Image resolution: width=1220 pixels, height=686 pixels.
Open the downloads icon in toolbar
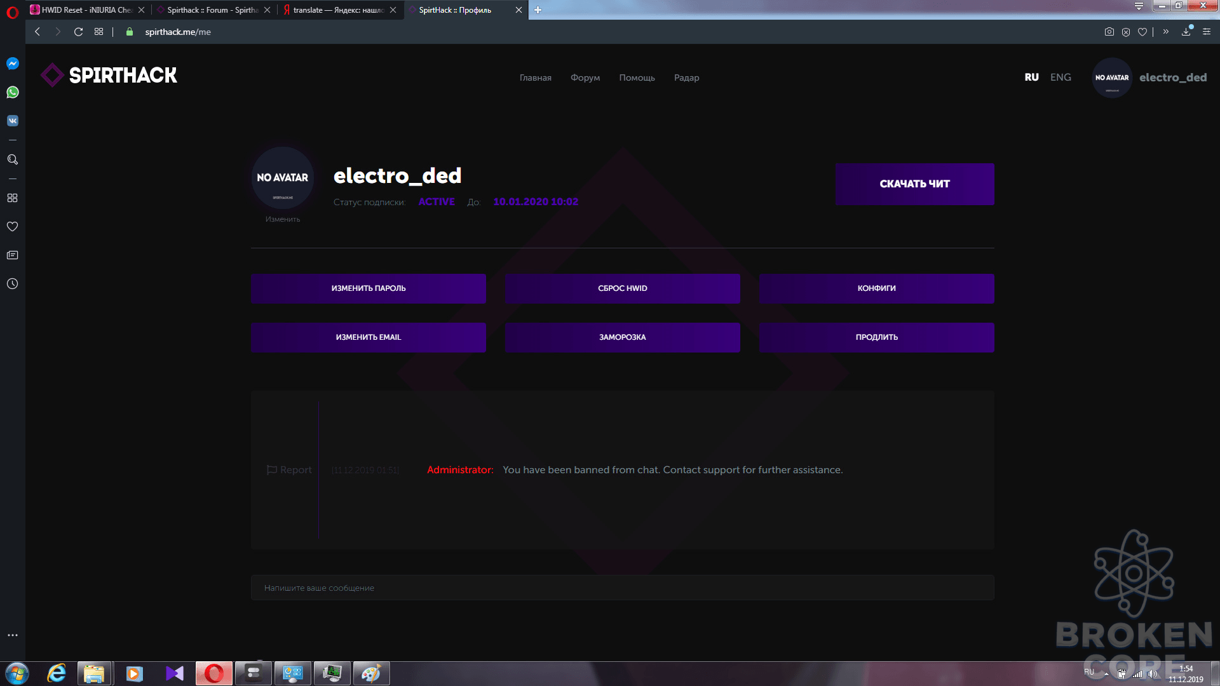1186,32
